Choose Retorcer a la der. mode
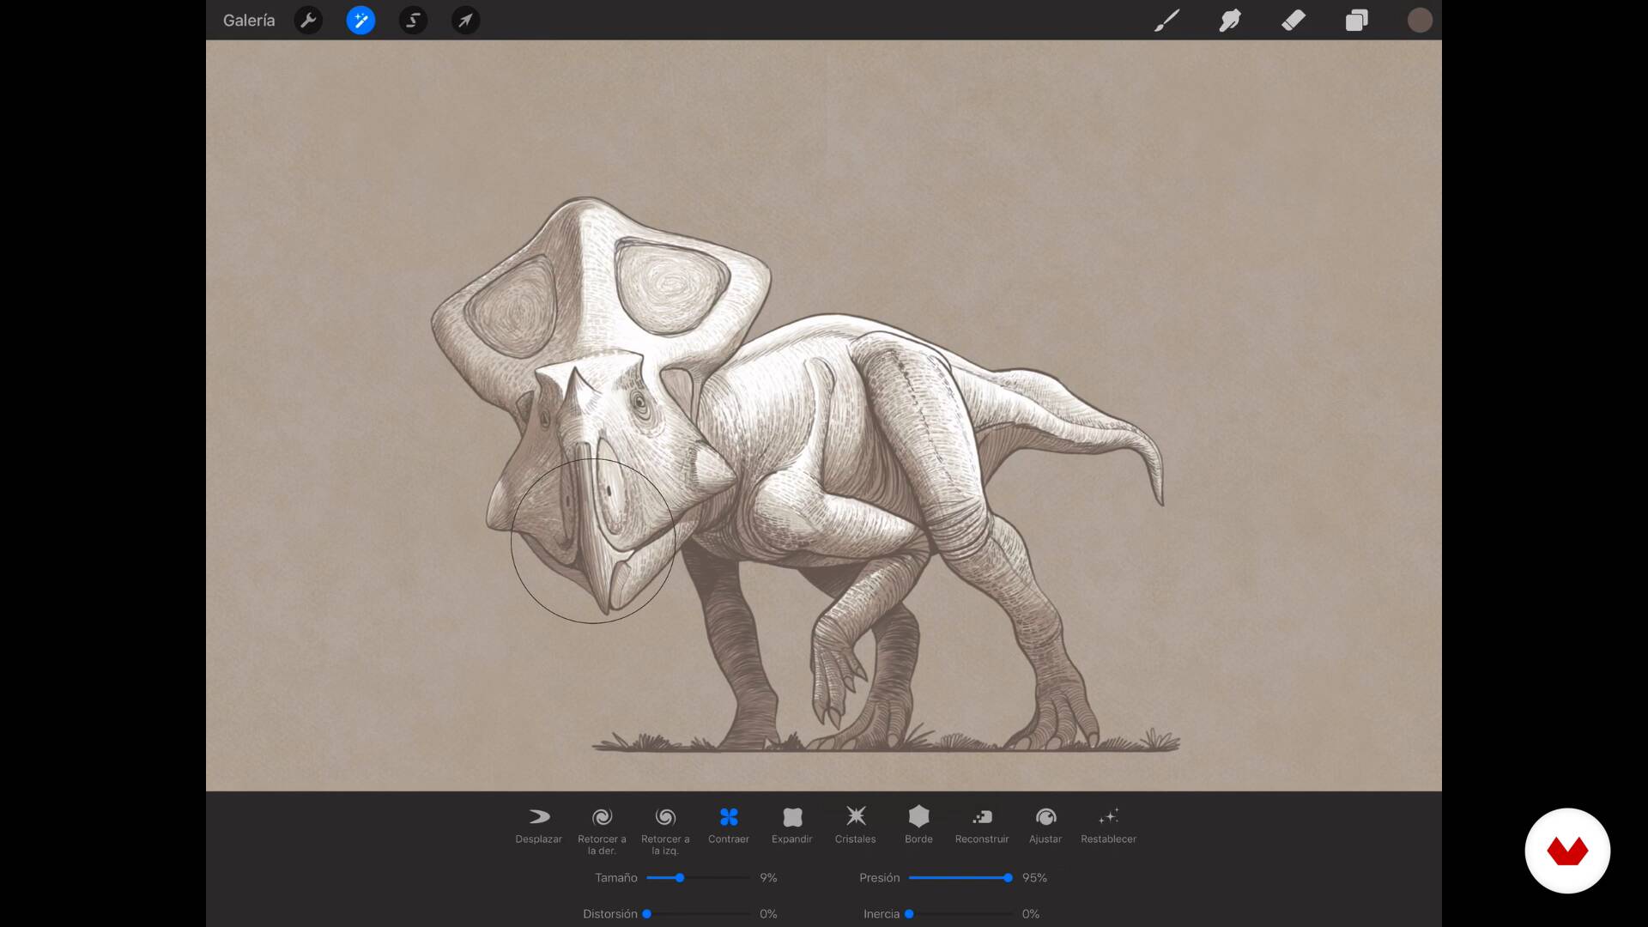The height and width of the screenshot is (927, 1648). [x=602, y=831]
